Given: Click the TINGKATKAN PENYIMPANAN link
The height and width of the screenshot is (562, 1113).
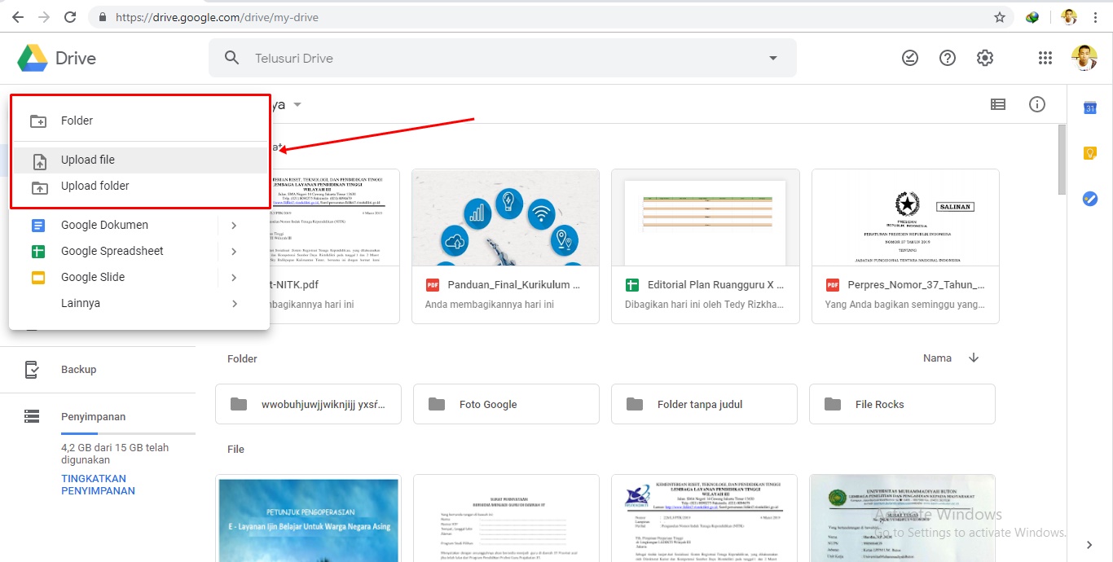Looking at the screenshot, I should [98, 485].
